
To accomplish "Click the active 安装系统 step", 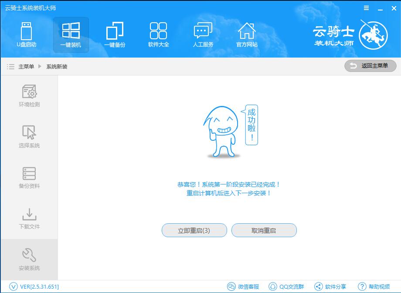I will click(x=28, y=259).
